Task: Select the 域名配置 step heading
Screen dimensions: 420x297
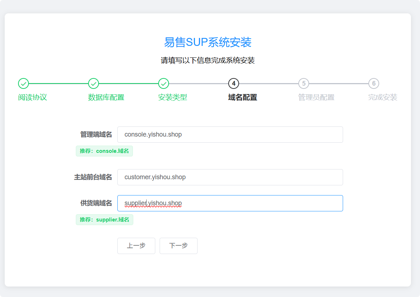Action: tap(242, 97)
